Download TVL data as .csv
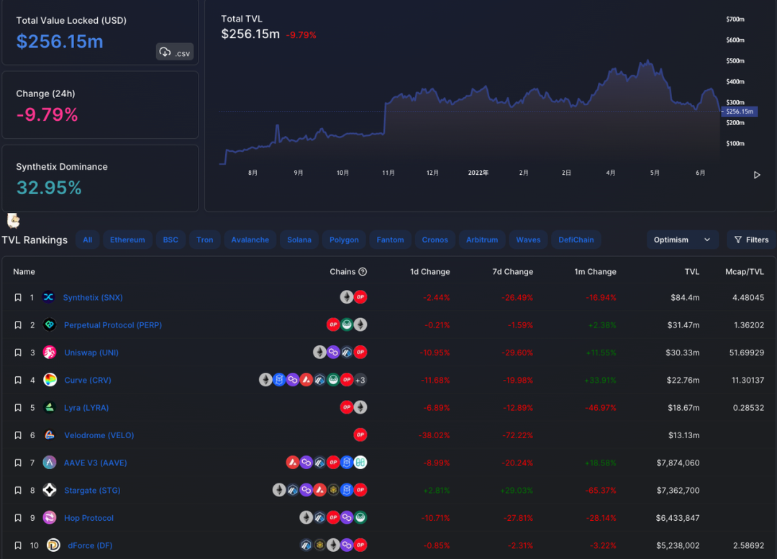 coord(174,52)
